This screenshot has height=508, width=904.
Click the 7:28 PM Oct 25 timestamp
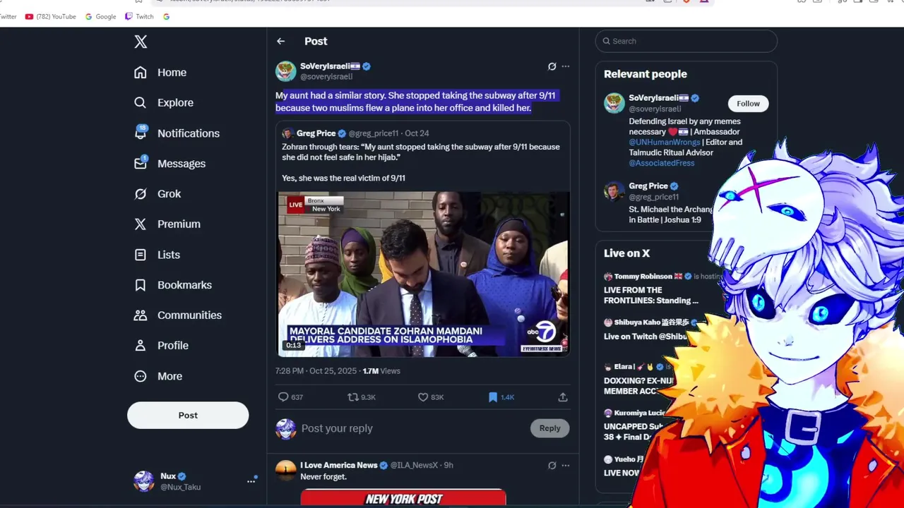click(x=316, y=371)
